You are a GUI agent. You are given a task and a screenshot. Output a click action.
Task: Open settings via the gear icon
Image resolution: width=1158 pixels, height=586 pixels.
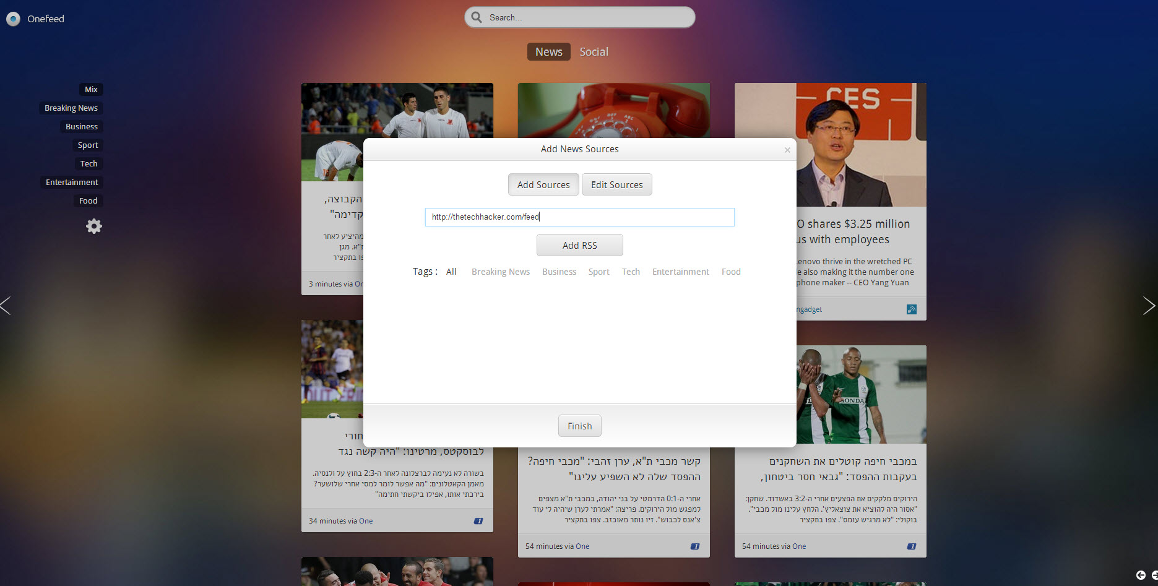coord(94,226)
